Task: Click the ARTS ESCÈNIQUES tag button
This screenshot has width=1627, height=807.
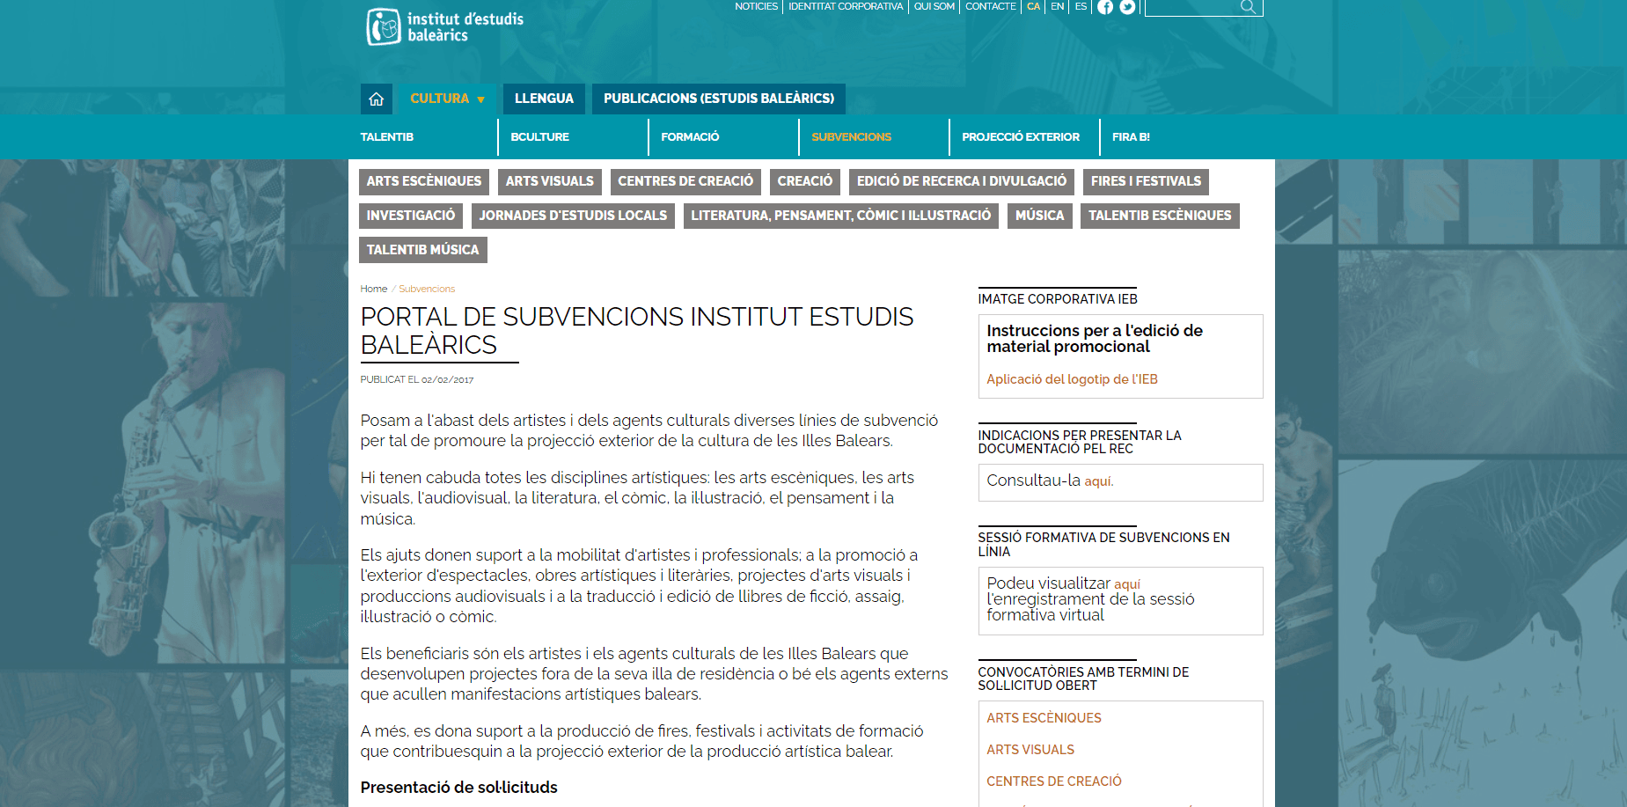Action: click(424, 181)
